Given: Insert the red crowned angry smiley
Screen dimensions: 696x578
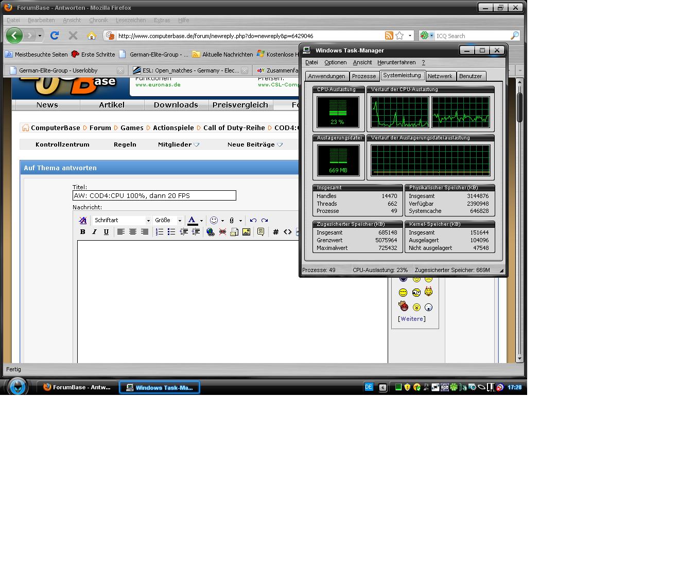Looking at the screenshot, I should tap(403, 306).
